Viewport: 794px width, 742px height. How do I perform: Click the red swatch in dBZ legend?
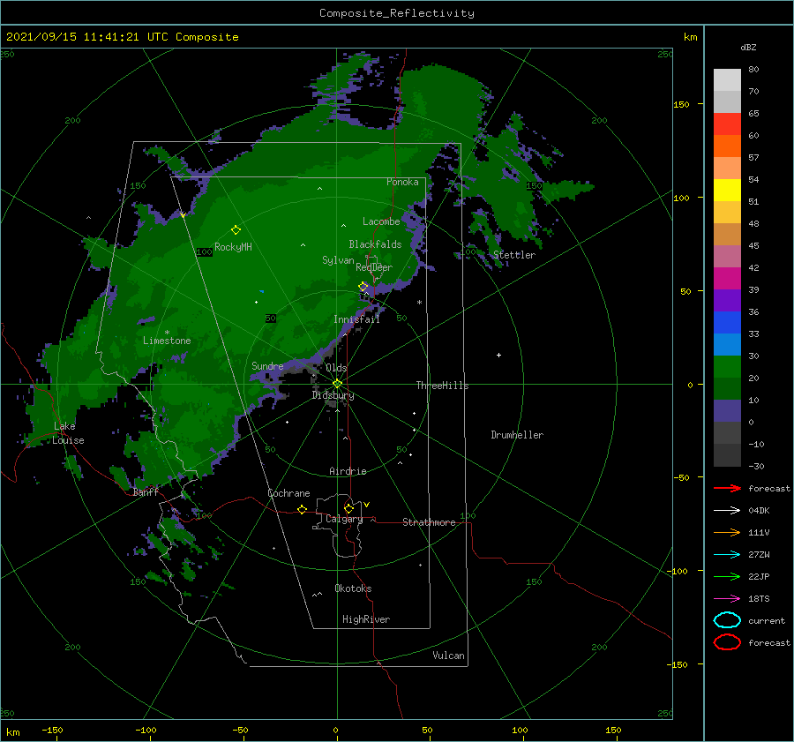[727, 124]
